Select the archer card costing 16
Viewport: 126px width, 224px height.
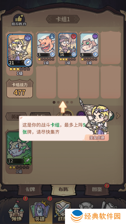[67, 45]
